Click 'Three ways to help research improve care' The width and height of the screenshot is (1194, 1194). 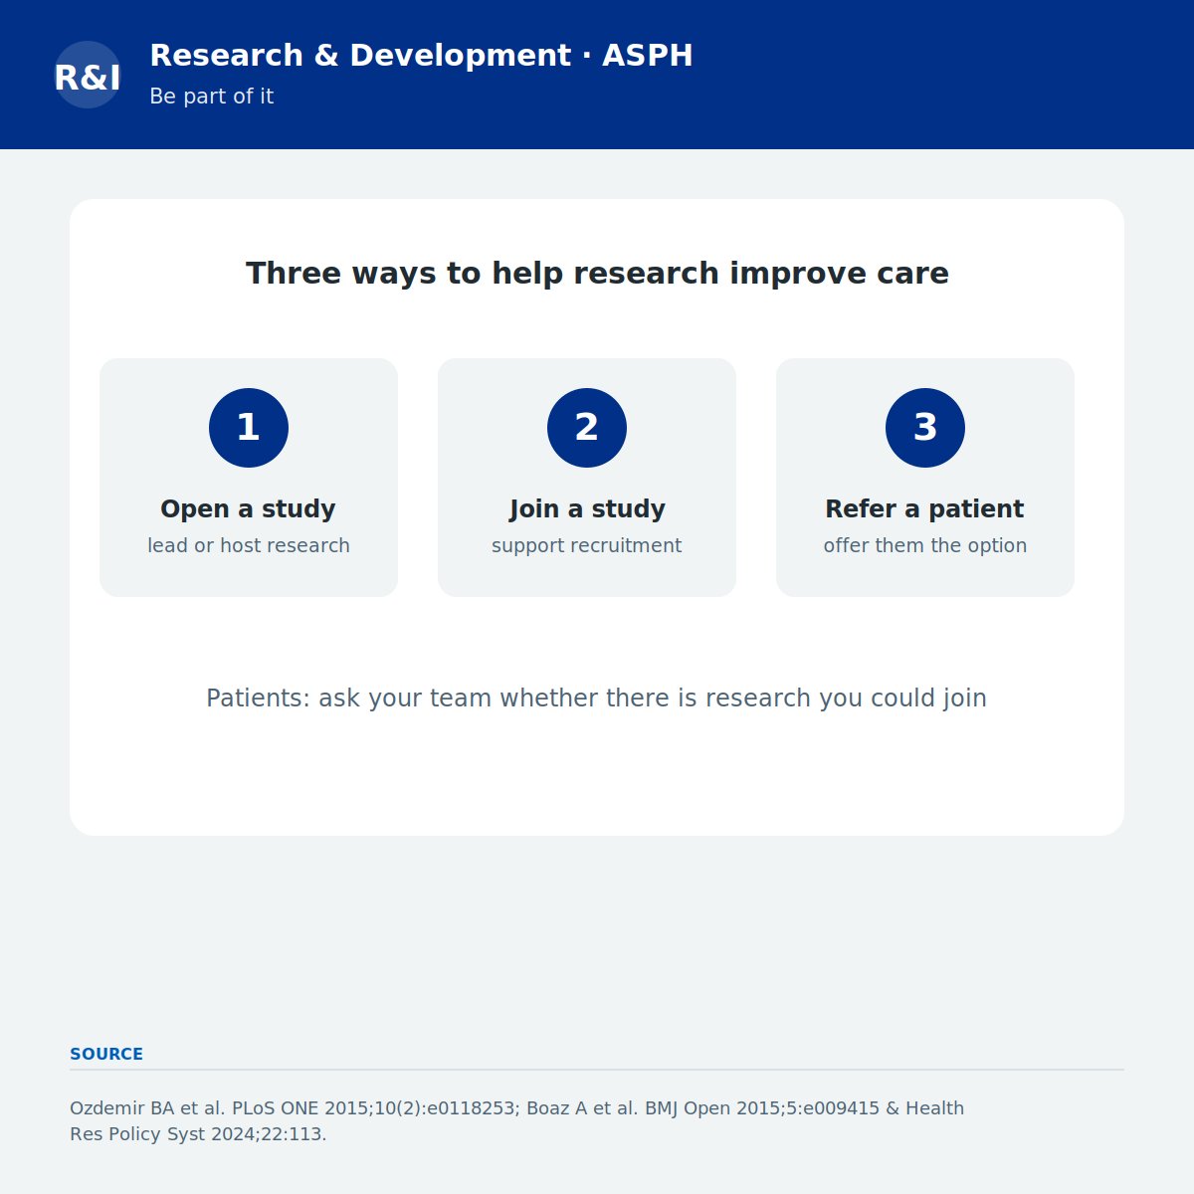tap(597, 274)
